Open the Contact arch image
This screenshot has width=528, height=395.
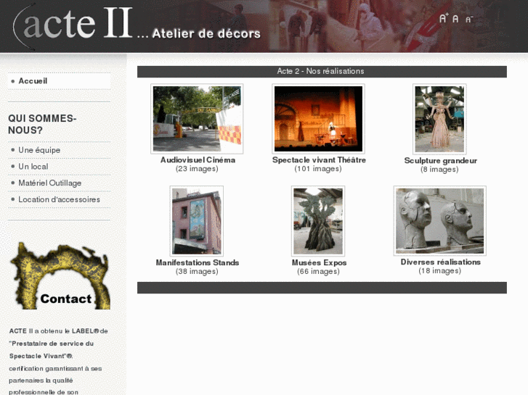click(x=60, y=275)
